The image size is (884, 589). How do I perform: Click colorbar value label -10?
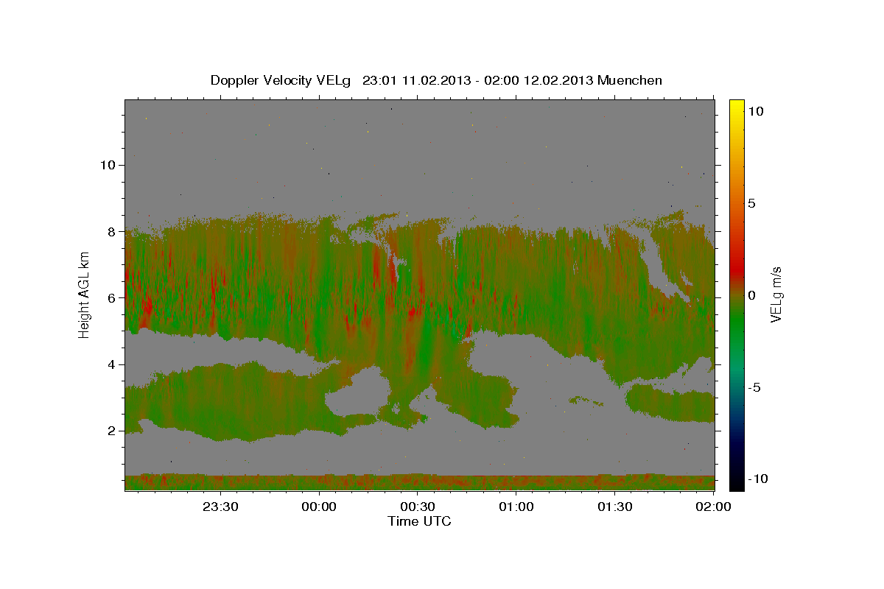(758, 479)
